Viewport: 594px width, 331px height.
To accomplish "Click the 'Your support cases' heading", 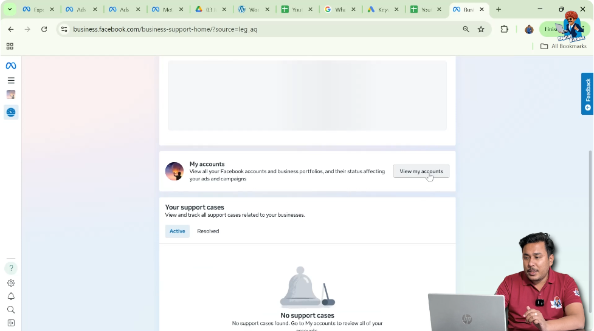I will coord(195,207).
